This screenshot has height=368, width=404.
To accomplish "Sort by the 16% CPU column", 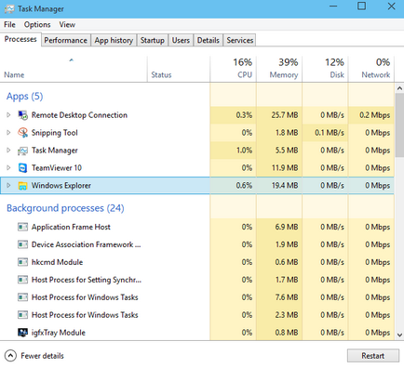I will click(x=234, y=69).
